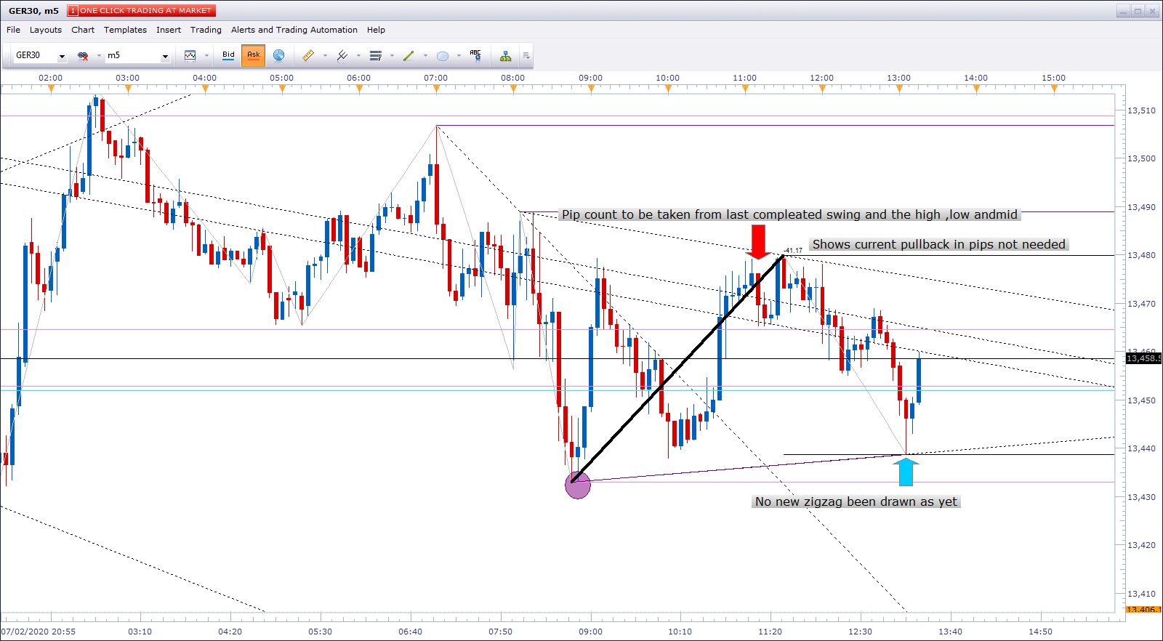Select the cyan up arrow marker
This screenshot has width=1163, height=641.
click(906, 472)
